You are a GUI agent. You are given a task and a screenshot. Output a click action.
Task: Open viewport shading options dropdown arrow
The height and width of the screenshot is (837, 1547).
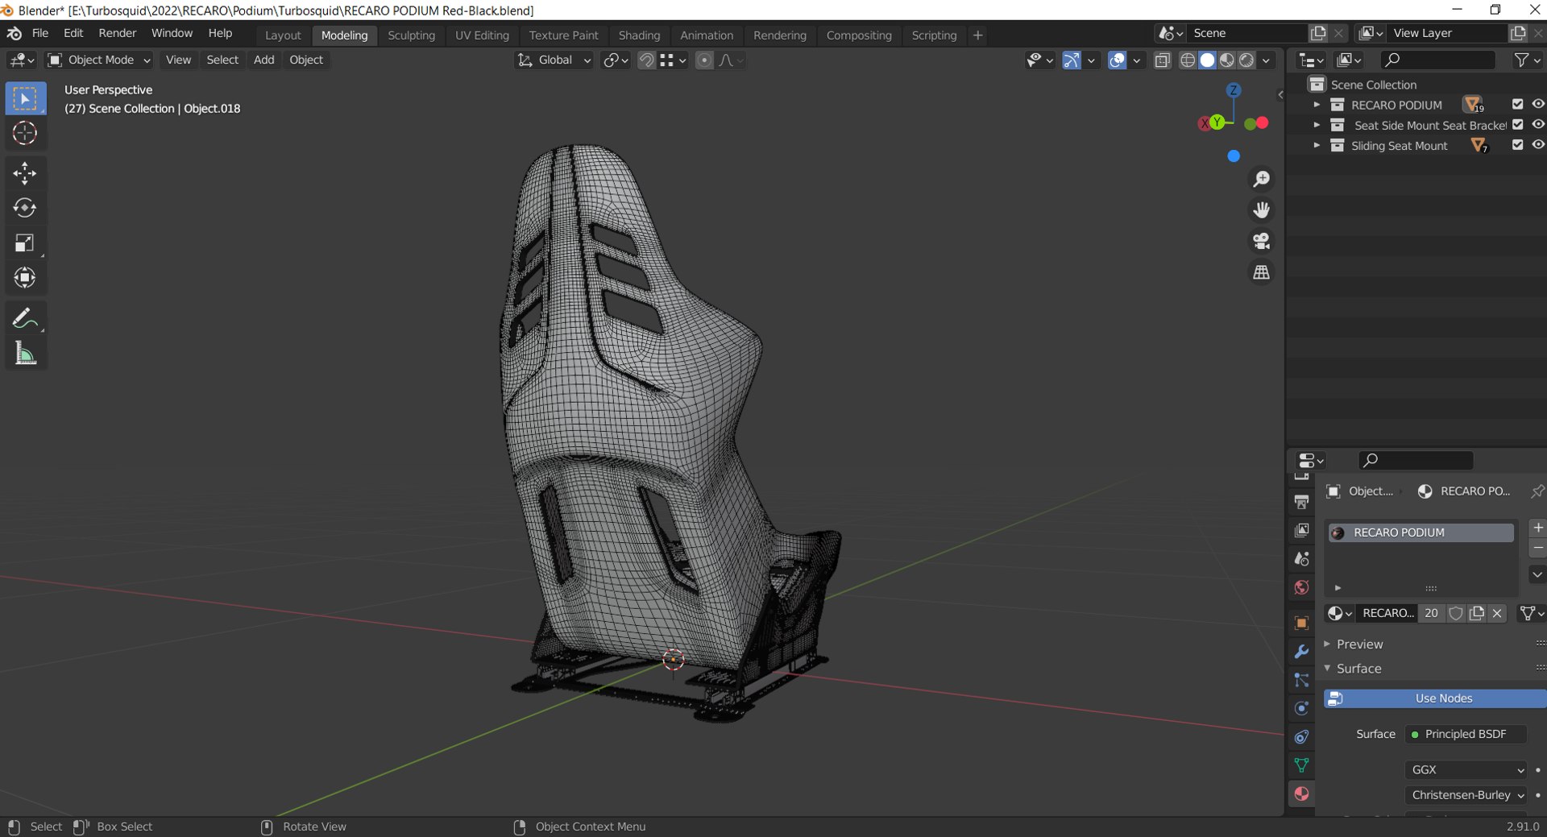pyautogui.click(x=1267, y=60)
